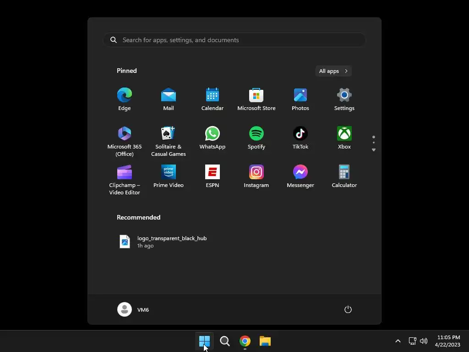Show hidden system tray icons chevron
The width and height of the screenshot is (469, 352).
(398, 341)
